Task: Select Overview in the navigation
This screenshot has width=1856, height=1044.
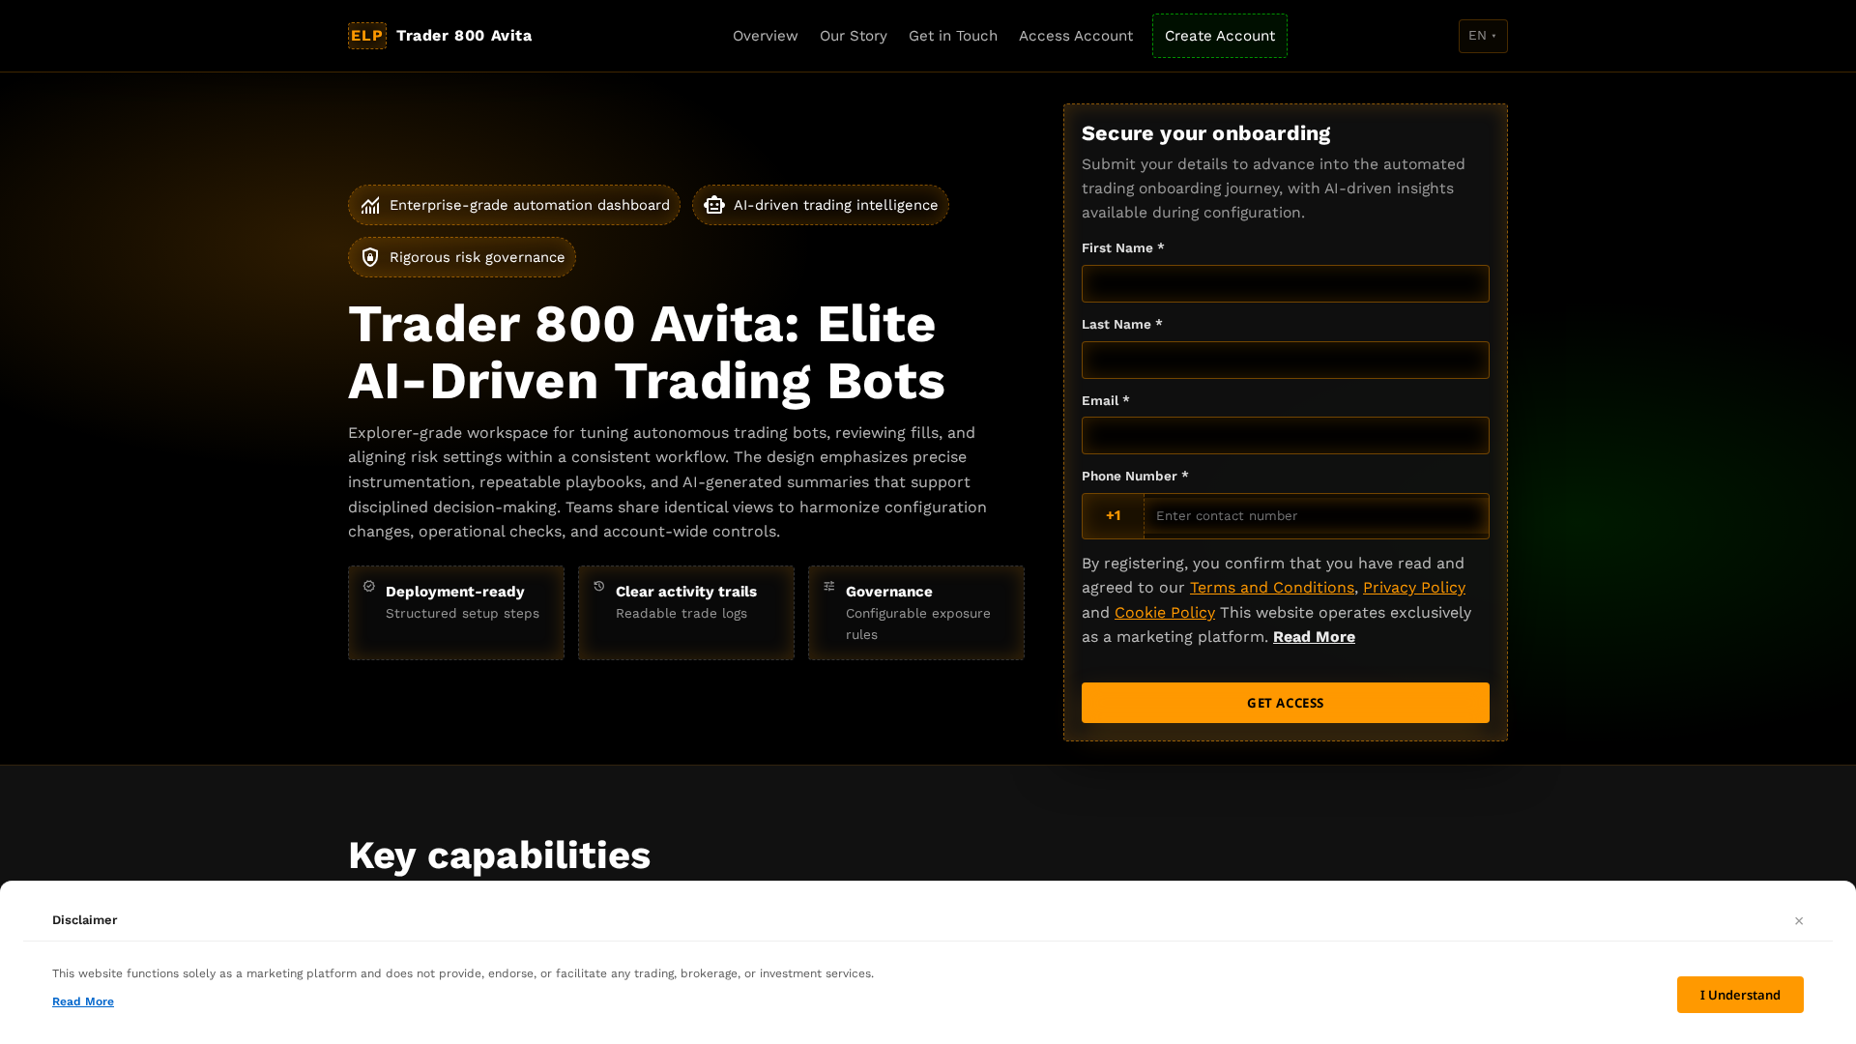Action: pos(765,36)
